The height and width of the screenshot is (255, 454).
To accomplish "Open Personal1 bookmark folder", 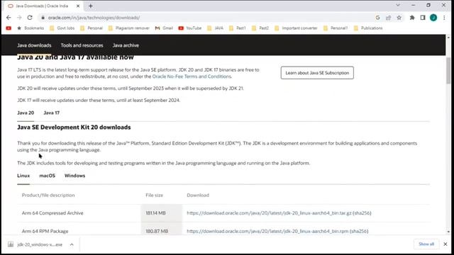I will click(x=336, y=28).
